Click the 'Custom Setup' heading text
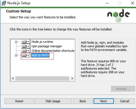 tap(19, 11)
